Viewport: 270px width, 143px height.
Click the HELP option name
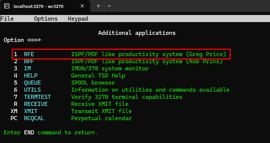31,76
